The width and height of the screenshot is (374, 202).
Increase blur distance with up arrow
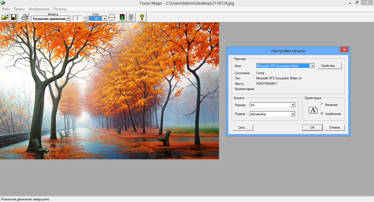click(85, 17)
